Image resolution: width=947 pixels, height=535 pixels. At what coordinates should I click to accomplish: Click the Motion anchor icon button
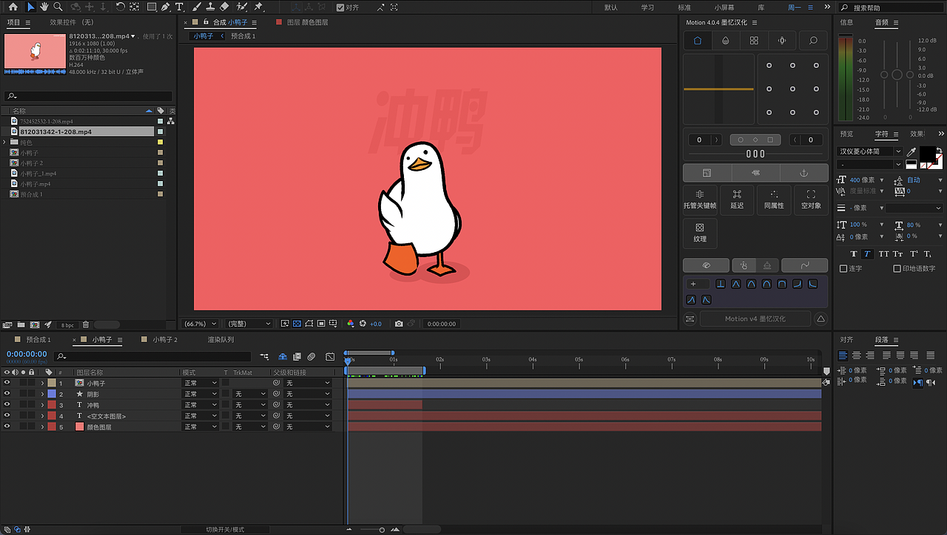coord(804,172)
